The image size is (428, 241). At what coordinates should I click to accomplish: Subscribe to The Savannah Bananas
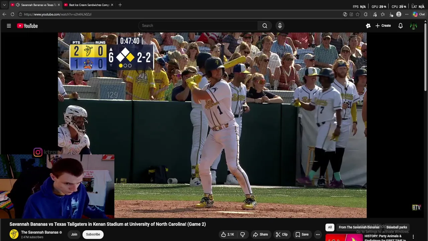coord(93,234)
